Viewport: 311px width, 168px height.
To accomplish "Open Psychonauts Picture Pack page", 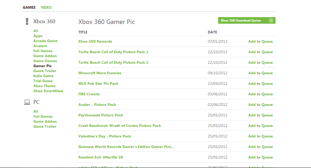I will 101,115.
